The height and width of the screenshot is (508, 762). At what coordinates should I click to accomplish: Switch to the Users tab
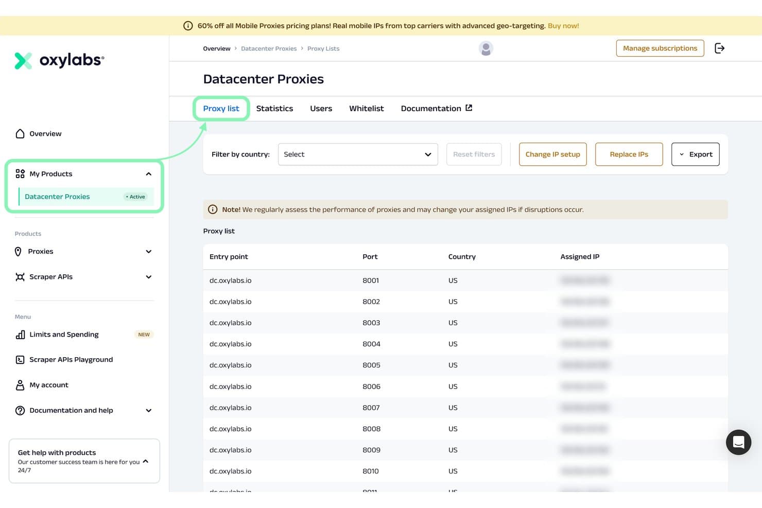[x=321, y=109]
